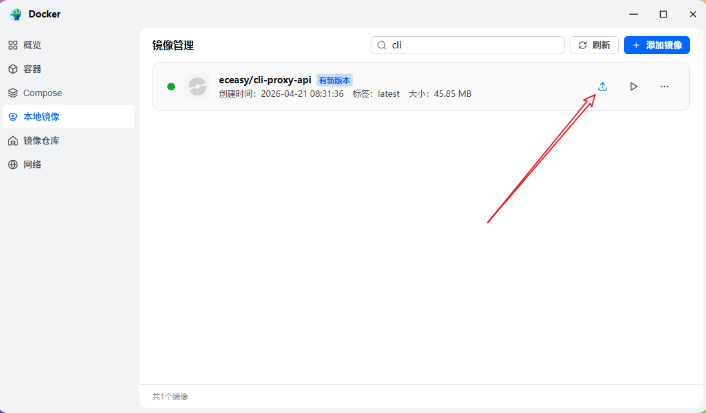Click the Compose layers icon
The height and width of the screenshot is (413, 706).
[x=13, y=93]
